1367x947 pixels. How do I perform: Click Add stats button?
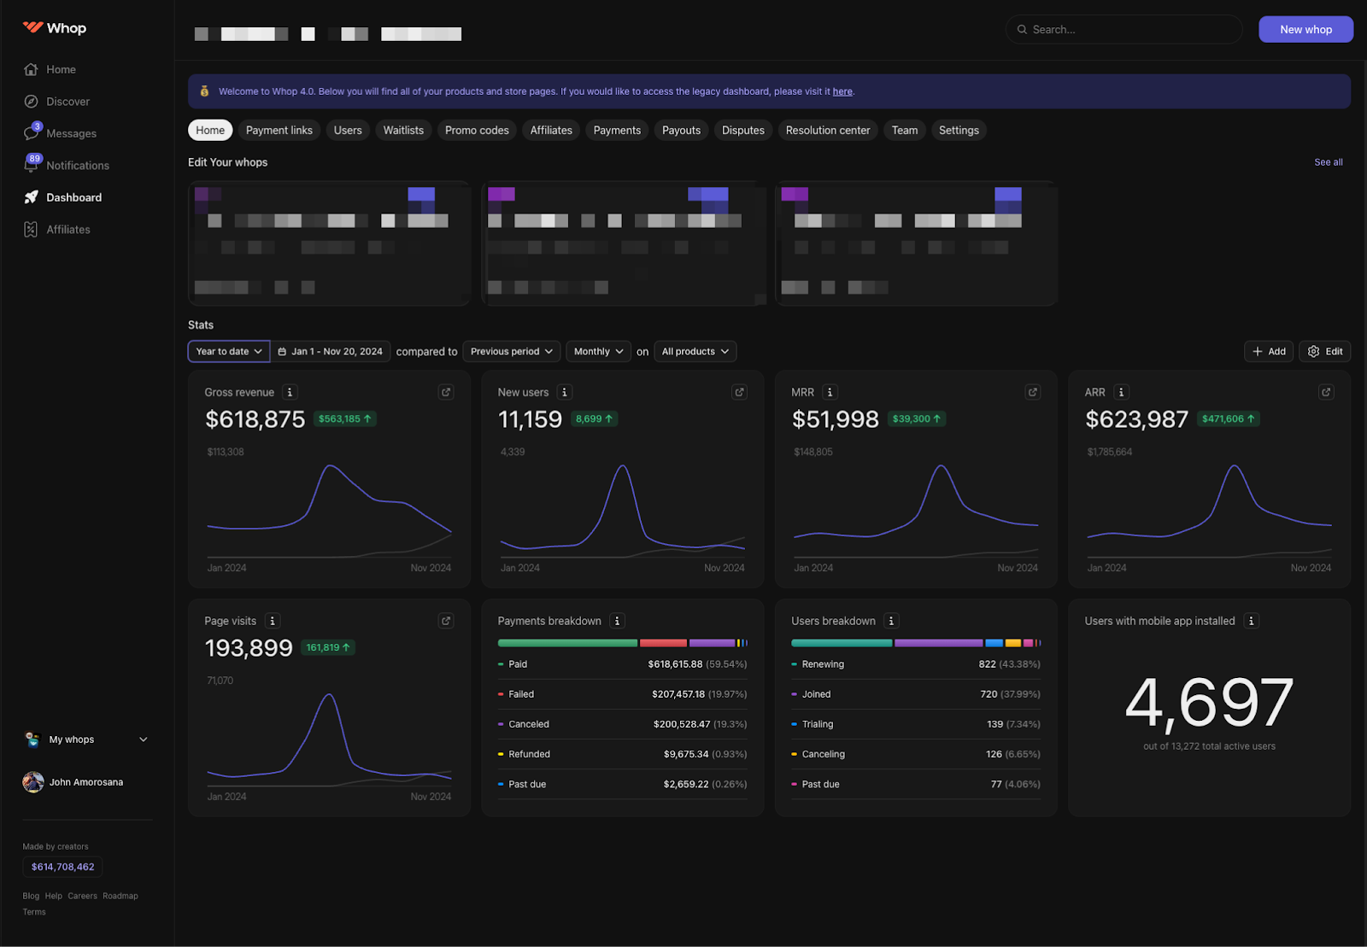pyautogui.click(x=1269, y=351)
